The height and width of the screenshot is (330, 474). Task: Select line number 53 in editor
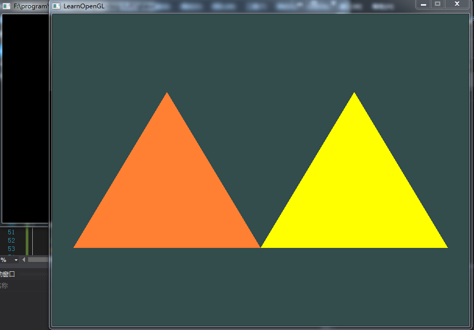pos(11,249)
